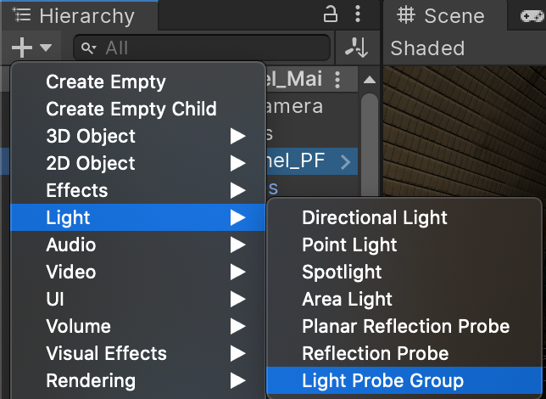
Task: Click the Hierarchy scrollbar up arrow
Action: (x=369, y=81)
